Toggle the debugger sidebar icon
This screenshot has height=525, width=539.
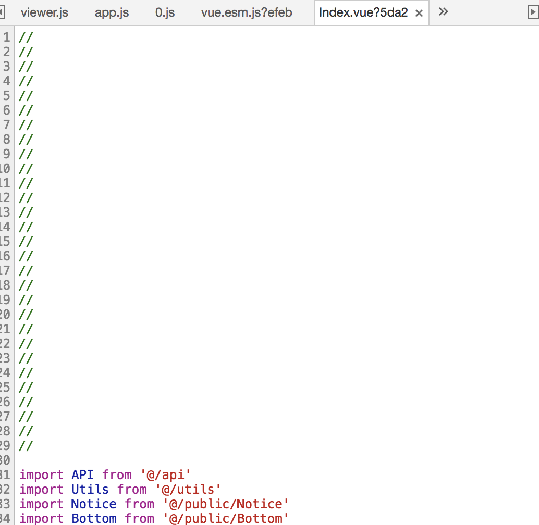533,12
